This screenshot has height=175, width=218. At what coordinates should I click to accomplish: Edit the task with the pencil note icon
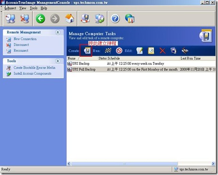(x=140, y=51)
